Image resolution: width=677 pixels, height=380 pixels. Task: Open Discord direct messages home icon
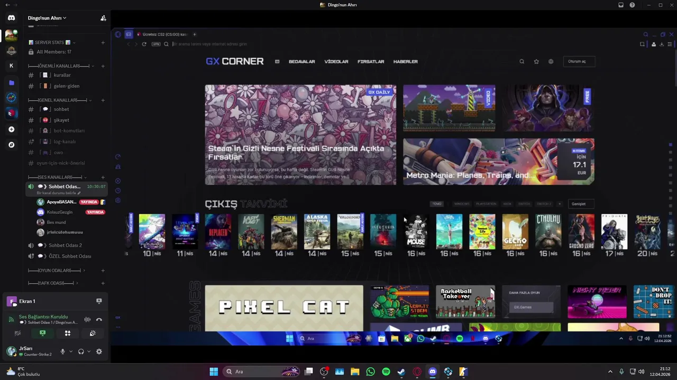coord(11,18)
